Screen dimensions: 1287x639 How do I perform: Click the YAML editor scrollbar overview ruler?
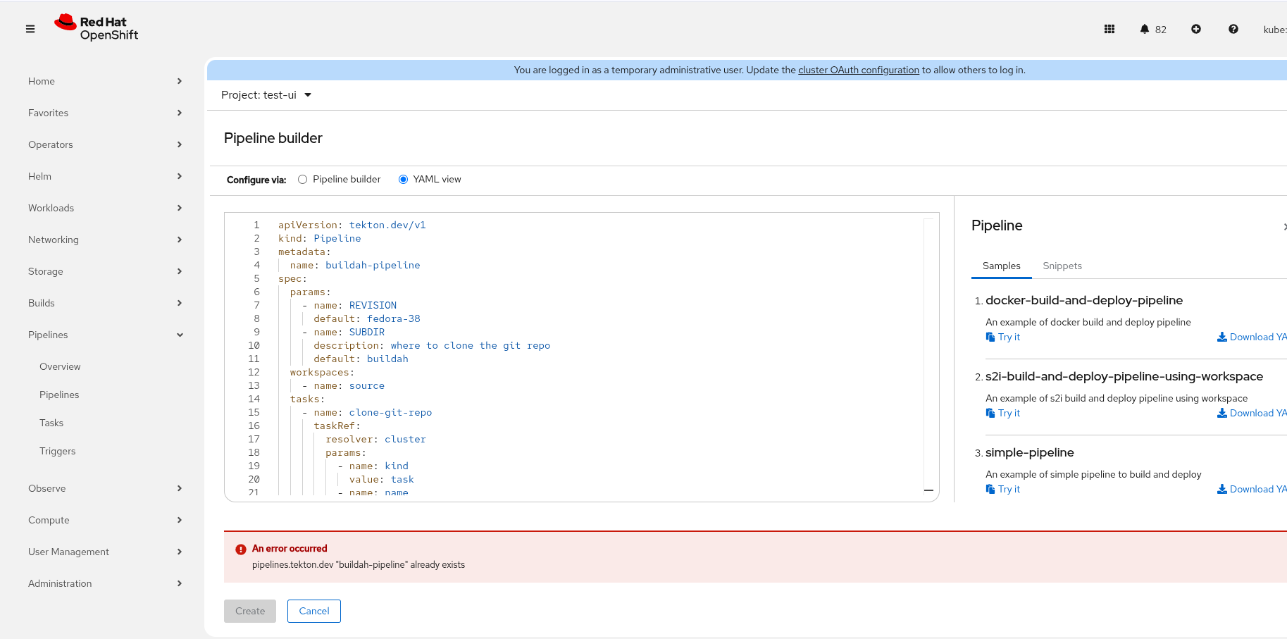point(928,352)
